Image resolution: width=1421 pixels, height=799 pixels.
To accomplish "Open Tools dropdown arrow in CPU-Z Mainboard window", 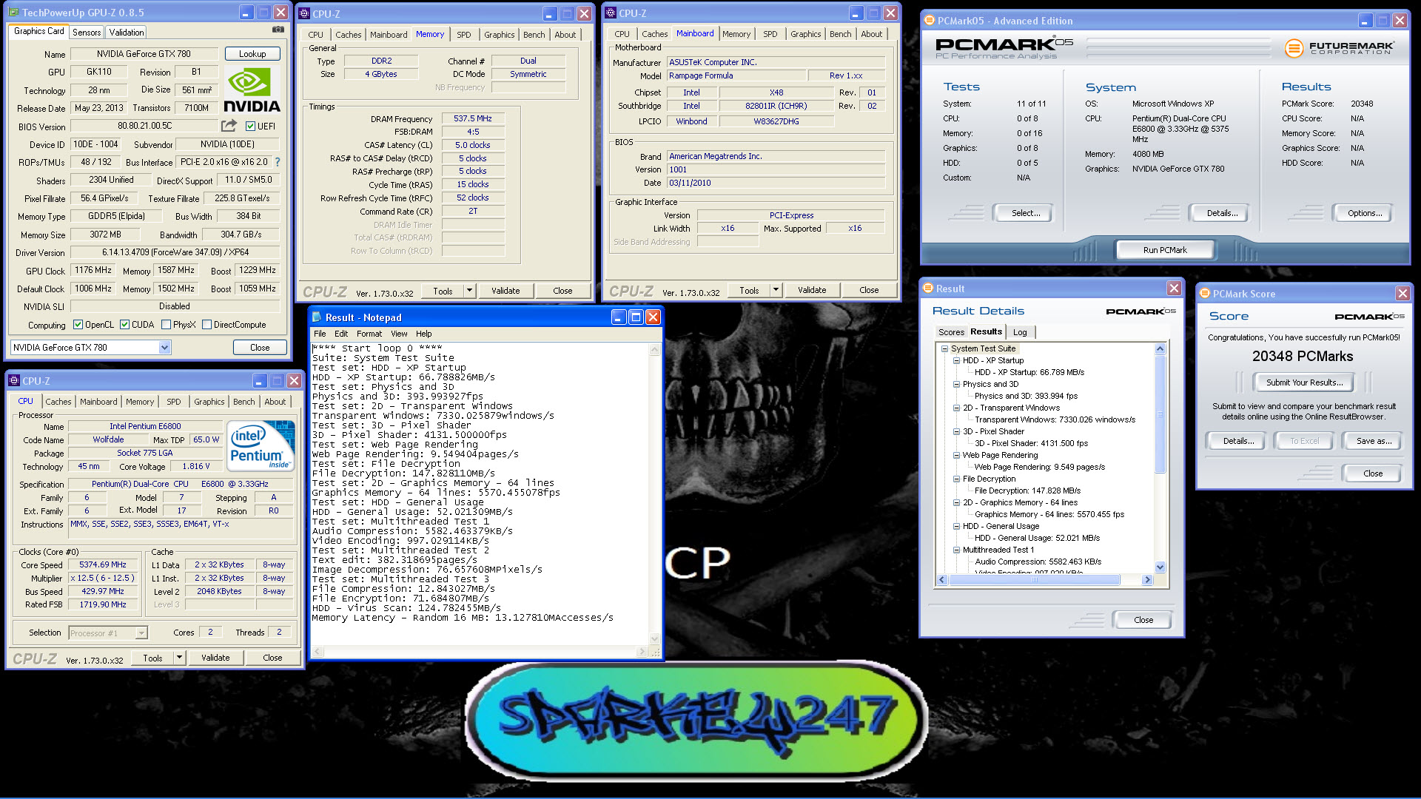I will 776,290.
